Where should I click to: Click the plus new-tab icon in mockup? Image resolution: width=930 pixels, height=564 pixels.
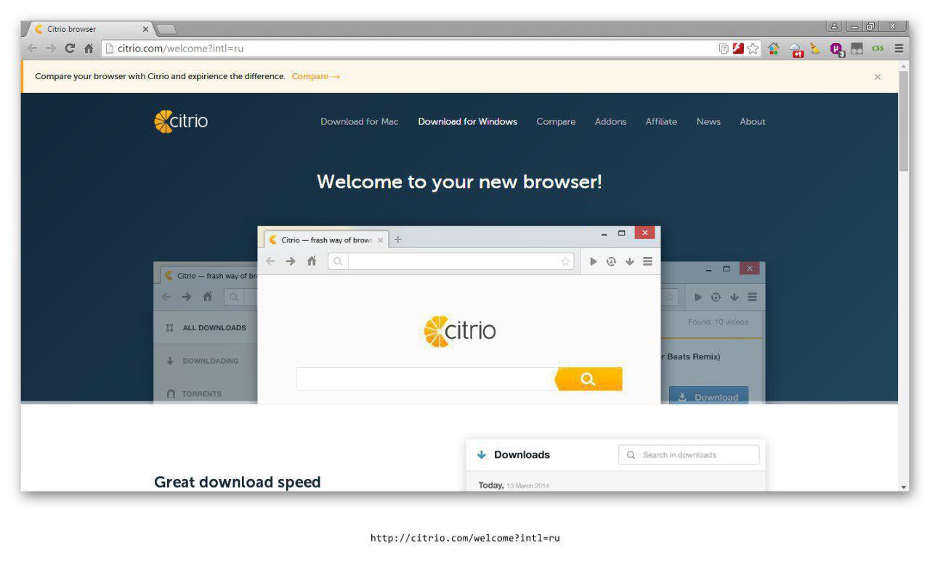point(397,240)
